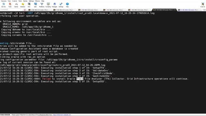The width and height of the screenshot is (206, 116).
Task: Click the 'GenSiteGUIDs' step 4 text
Action: click(102, 76)
